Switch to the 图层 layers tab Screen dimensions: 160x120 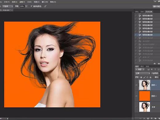[137, 66]
